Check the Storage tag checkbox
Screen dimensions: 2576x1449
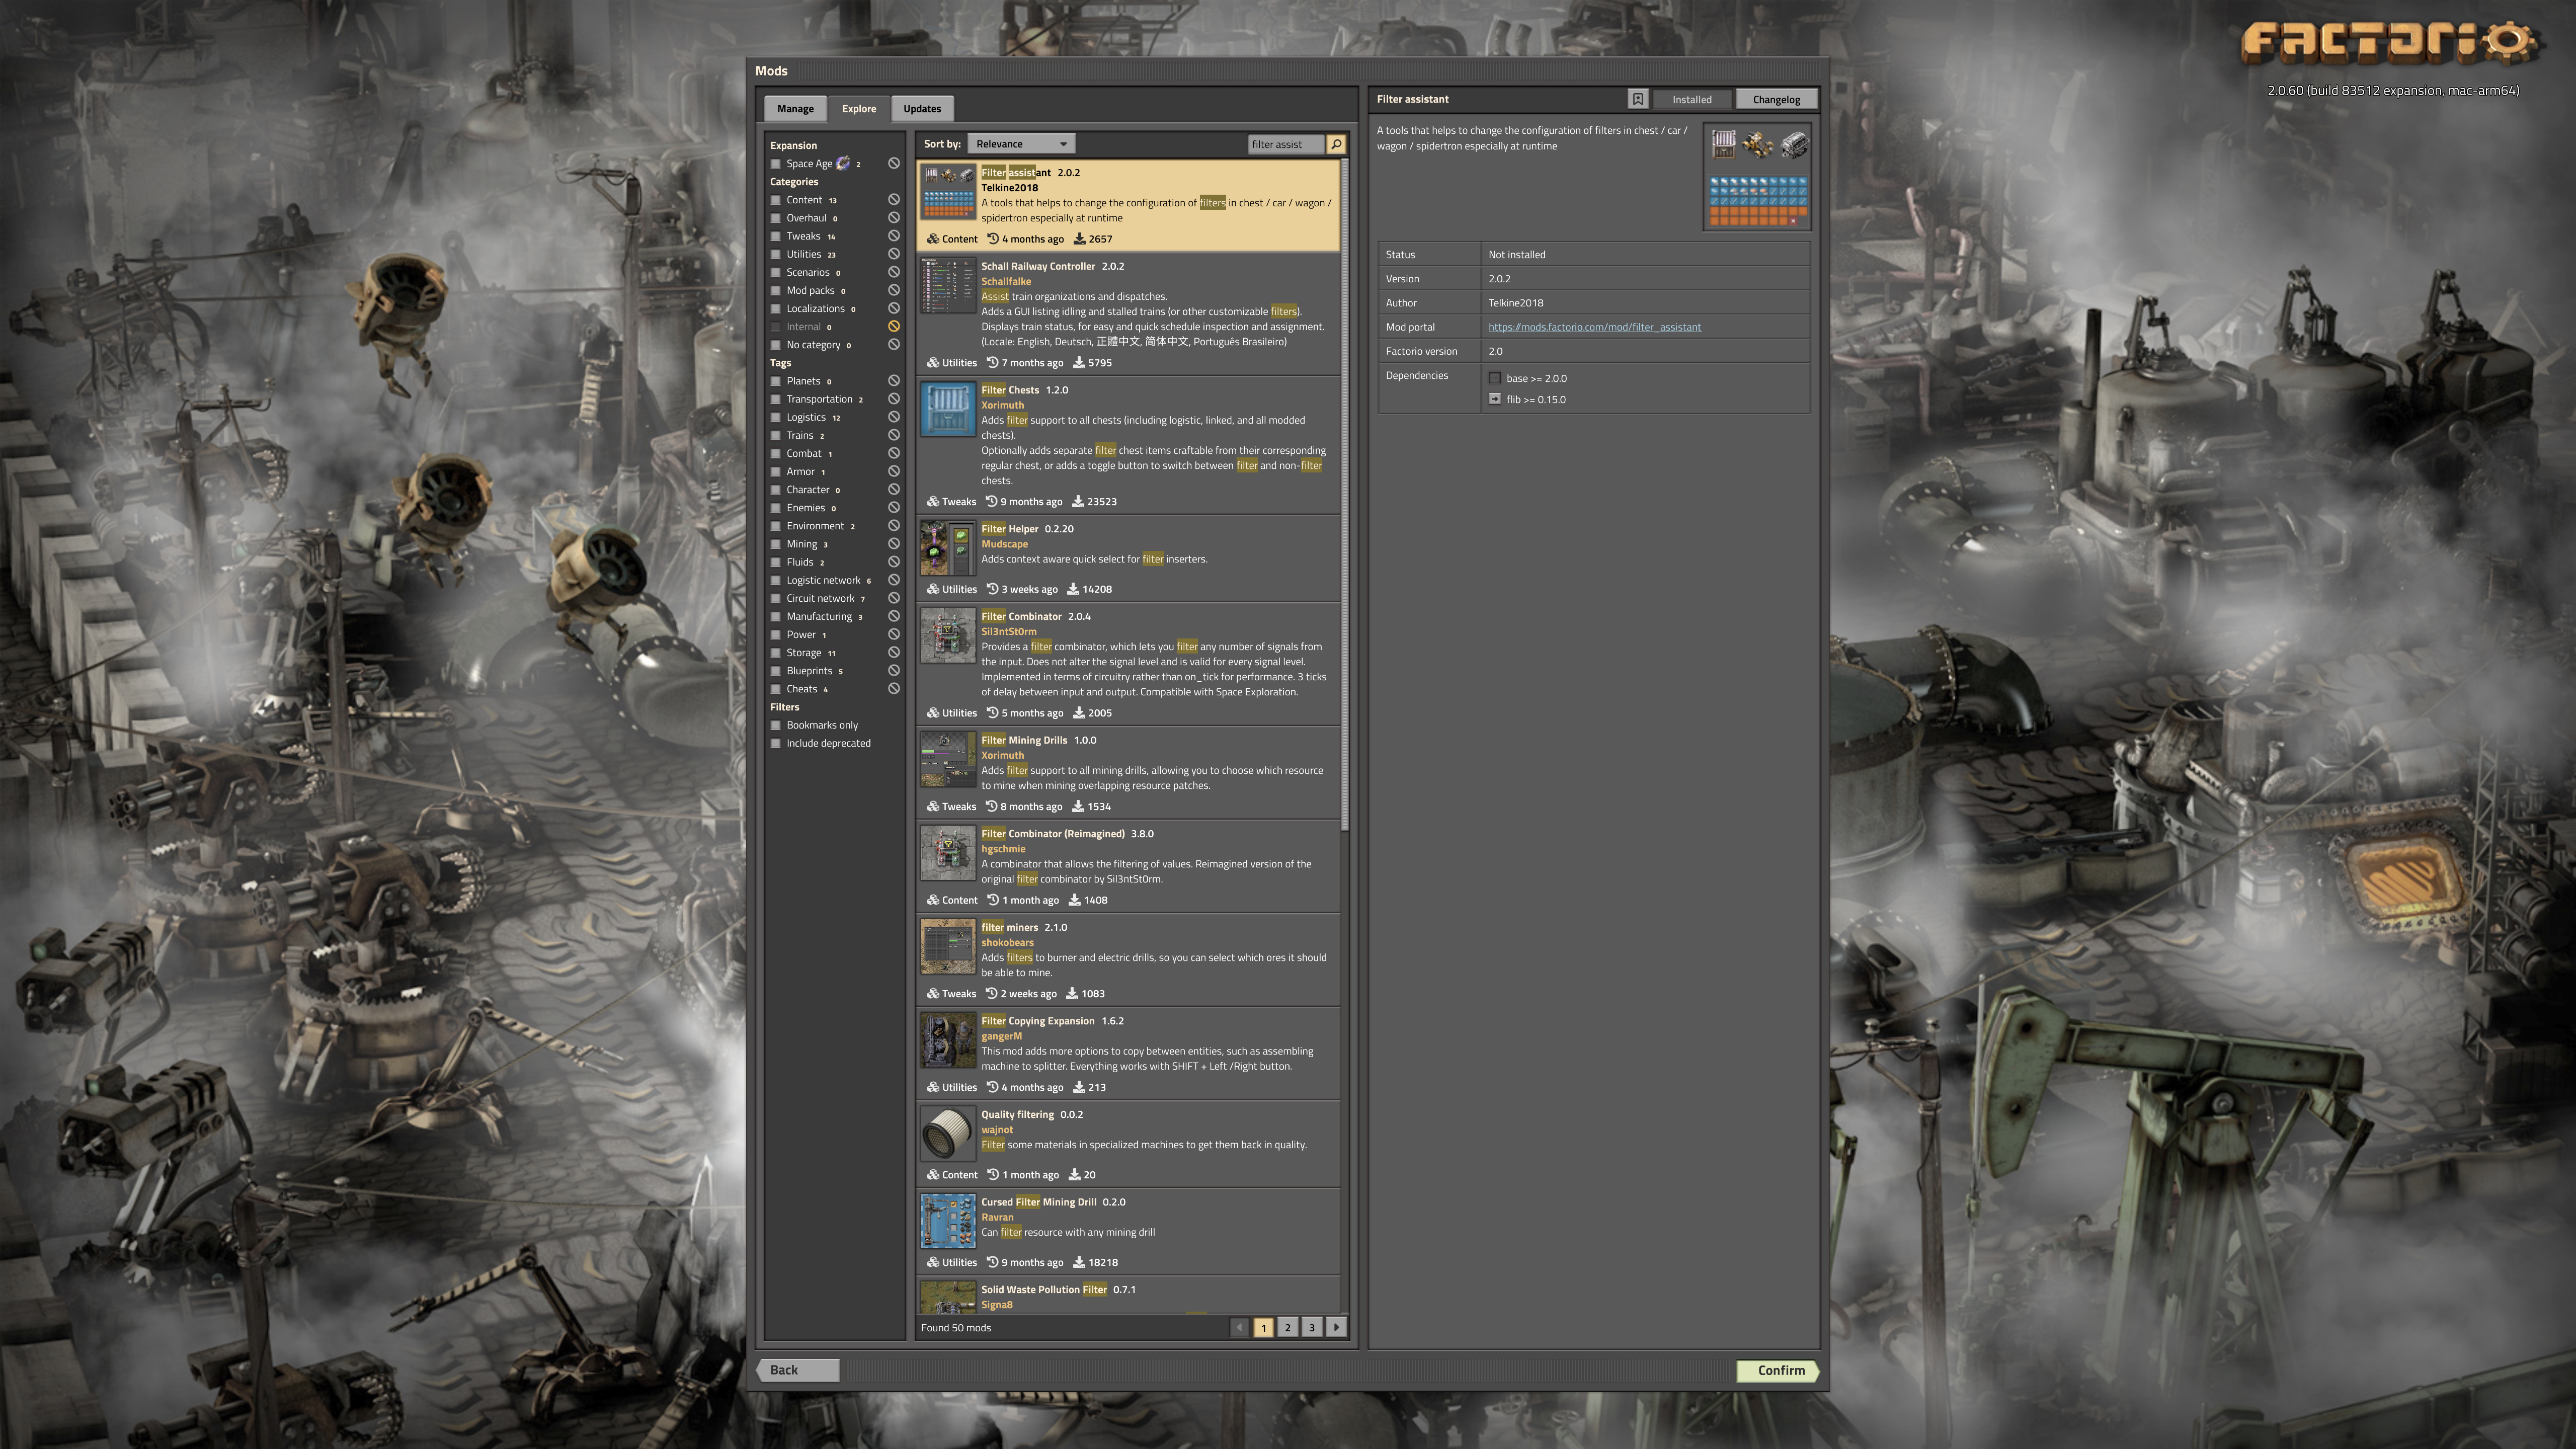(776, 653)
